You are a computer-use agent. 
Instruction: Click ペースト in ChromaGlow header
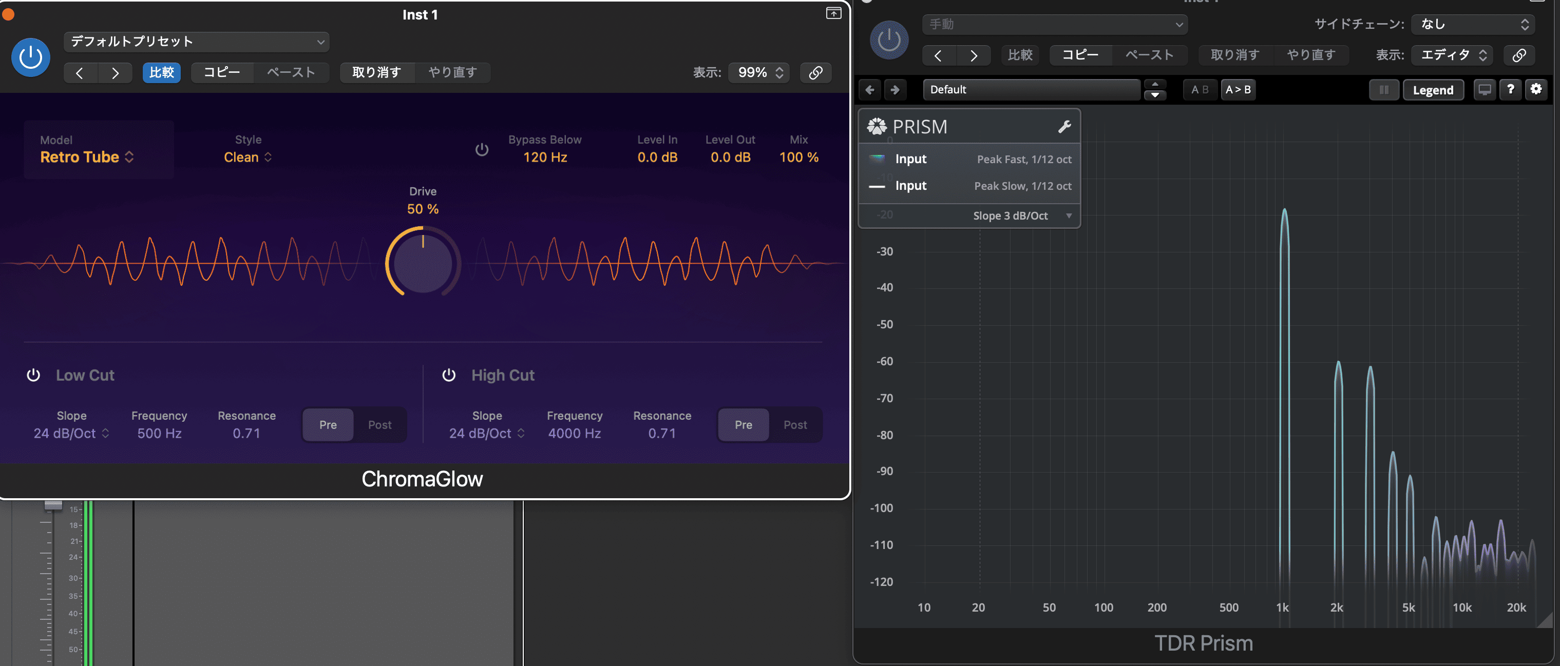(291, 72)
